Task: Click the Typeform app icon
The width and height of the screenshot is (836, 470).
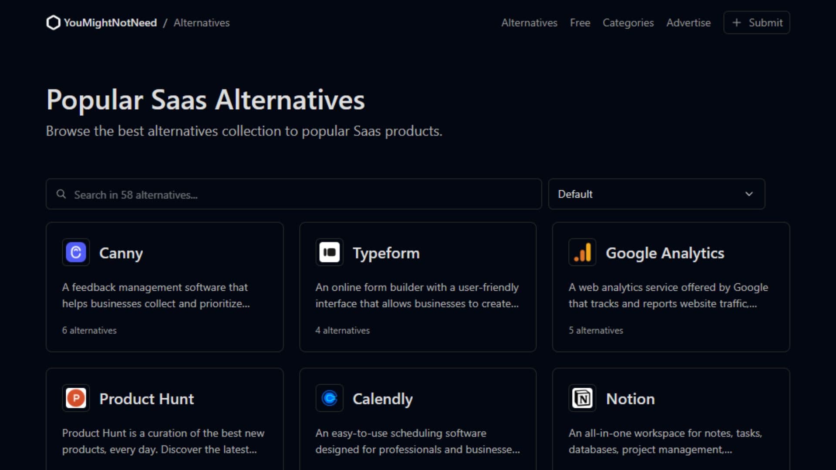Action: [329, 252]
